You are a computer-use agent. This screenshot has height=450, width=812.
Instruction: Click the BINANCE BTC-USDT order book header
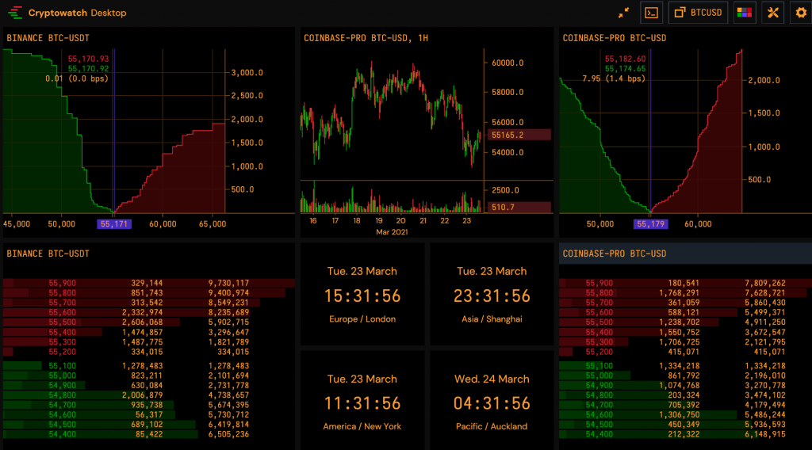(x=48, y=254)
